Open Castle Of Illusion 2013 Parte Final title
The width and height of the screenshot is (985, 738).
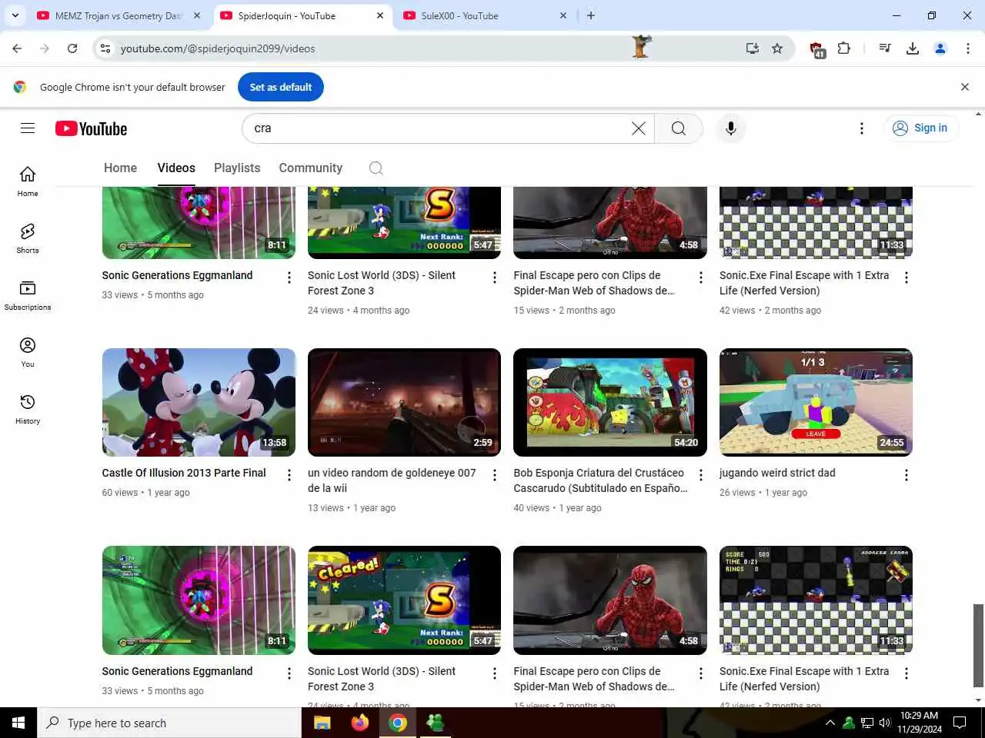[184, 473]
